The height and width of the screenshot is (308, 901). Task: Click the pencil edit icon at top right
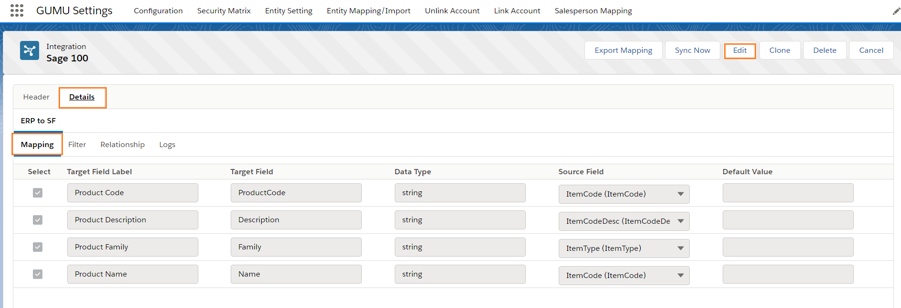[896, 11]
